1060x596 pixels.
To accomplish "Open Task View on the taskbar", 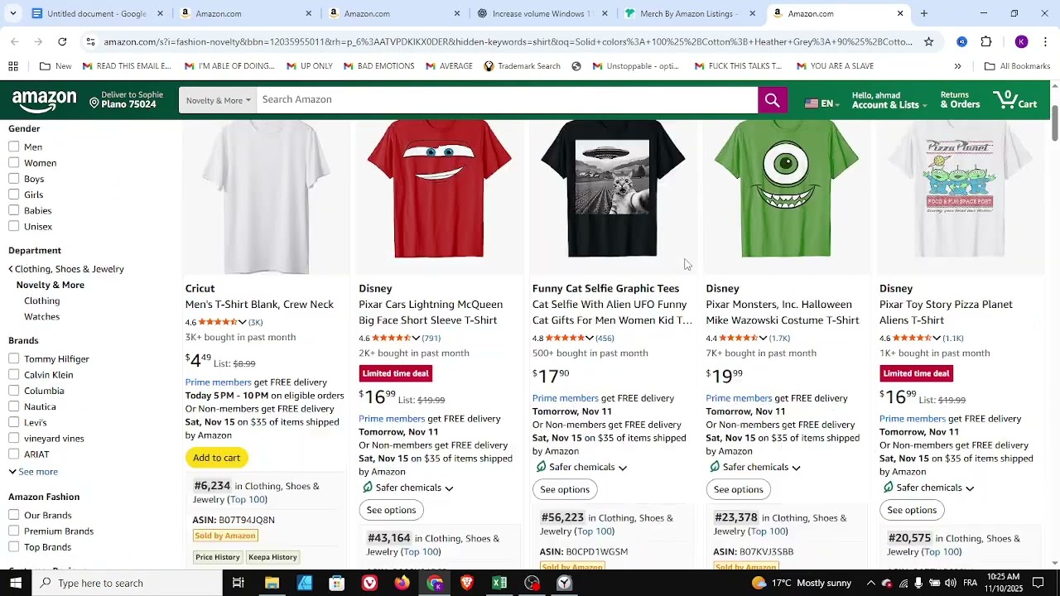I will click(x=238, y=583).
